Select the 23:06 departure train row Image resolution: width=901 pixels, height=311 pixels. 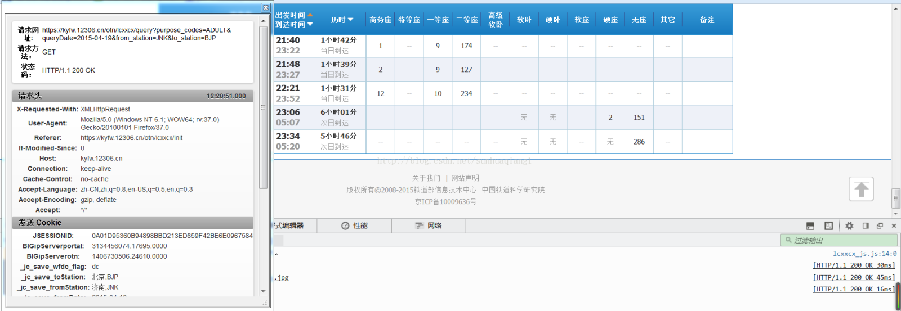click(503, 118)
